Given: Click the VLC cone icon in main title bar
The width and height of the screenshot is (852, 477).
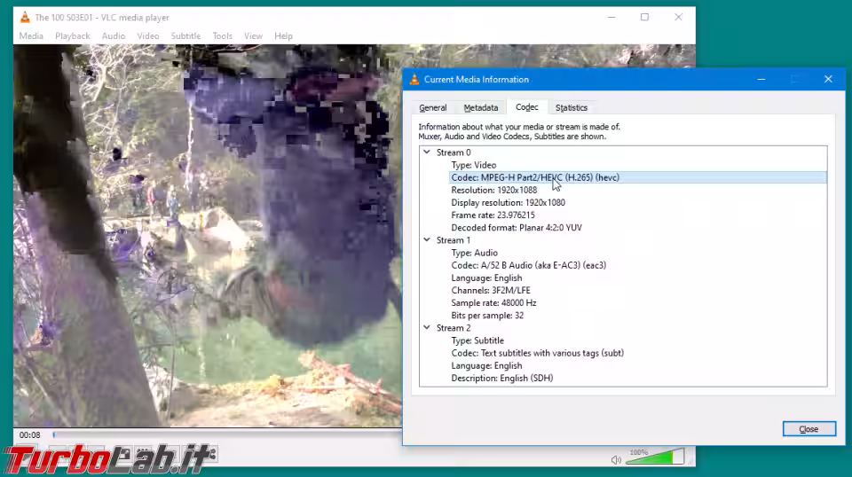Looking at the screenshot, I should 25,18.
